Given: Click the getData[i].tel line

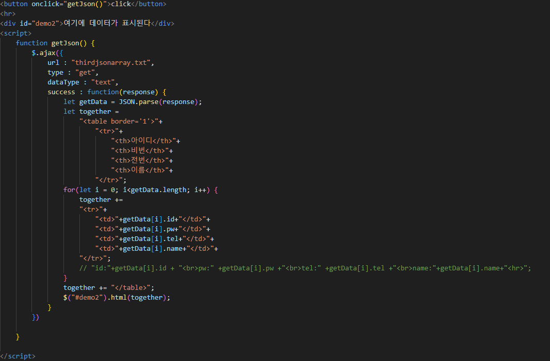Looking at the screenshot, I should tap(155, 239).
